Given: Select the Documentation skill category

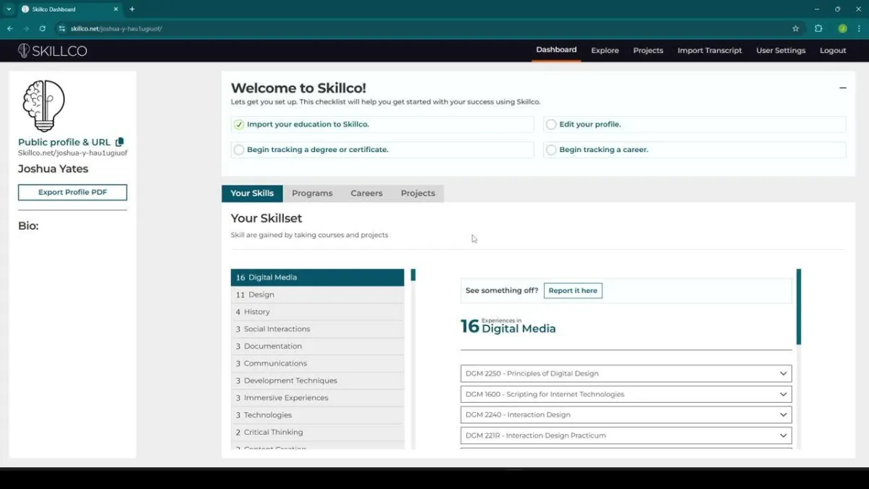Looking at the screenshot, I should coord(317,346).
